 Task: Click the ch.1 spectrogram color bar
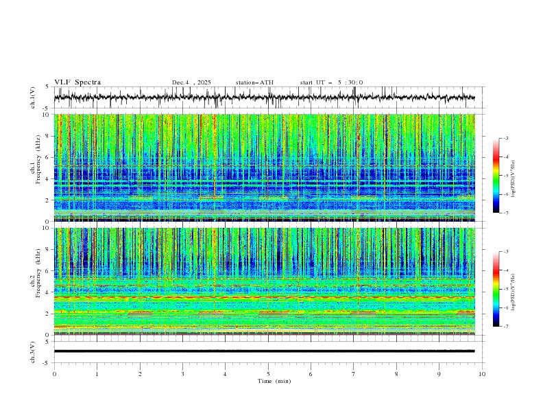pyautogui.click(x=496, y=176)
